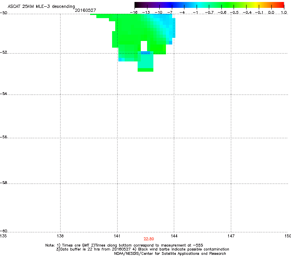Viewport: 291px width, 256px height.
Task: Click the longitude label 141
Action: click(x=117, y=236)
